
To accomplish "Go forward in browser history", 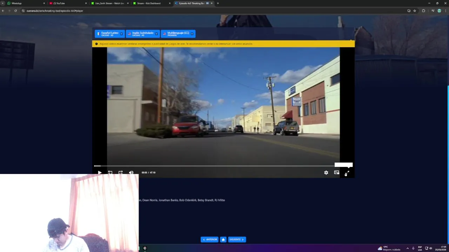I will point(9,11).
